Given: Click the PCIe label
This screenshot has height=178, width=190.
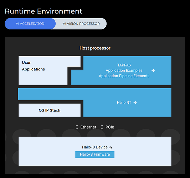Looking at the screenshot, I should pyautogui.click(x=110, y=127).
